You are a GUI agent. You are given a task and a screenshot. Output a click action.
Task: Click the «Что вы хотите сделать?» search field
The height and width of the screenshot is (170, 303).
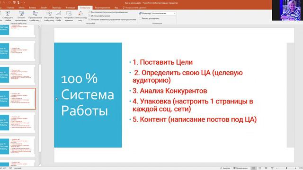coord(136,8)
